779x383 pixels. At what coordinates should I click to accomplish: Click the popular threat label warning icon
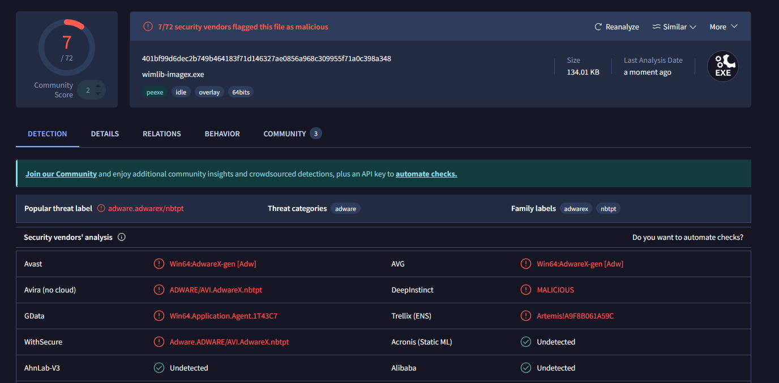point(101,208)
